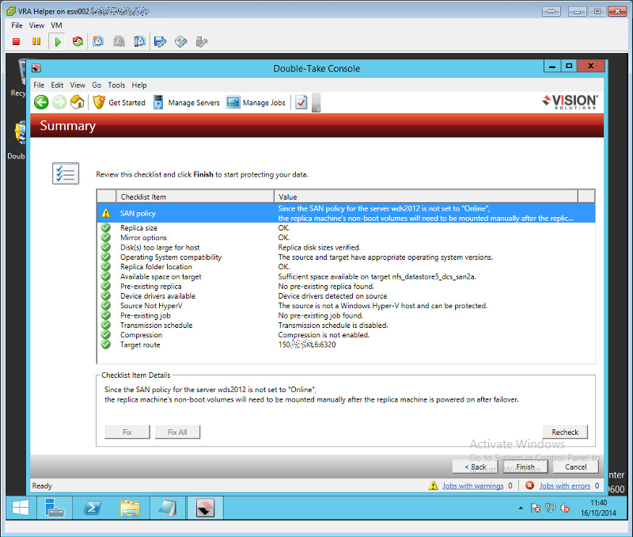
Task: Select the Compression checklist row
Action: pos(346,334)
